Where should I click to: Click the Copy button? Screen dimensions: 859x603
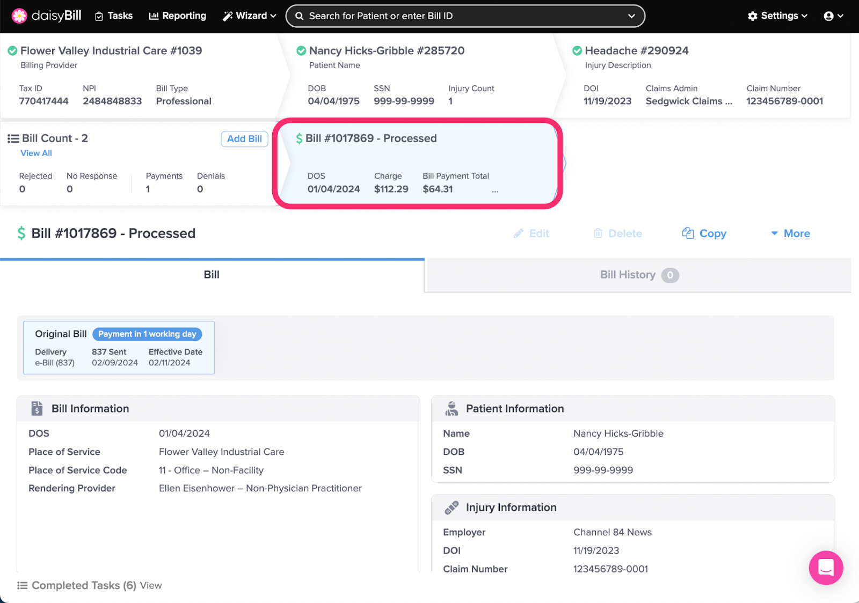pyautogui.click(x=704, y=233)
